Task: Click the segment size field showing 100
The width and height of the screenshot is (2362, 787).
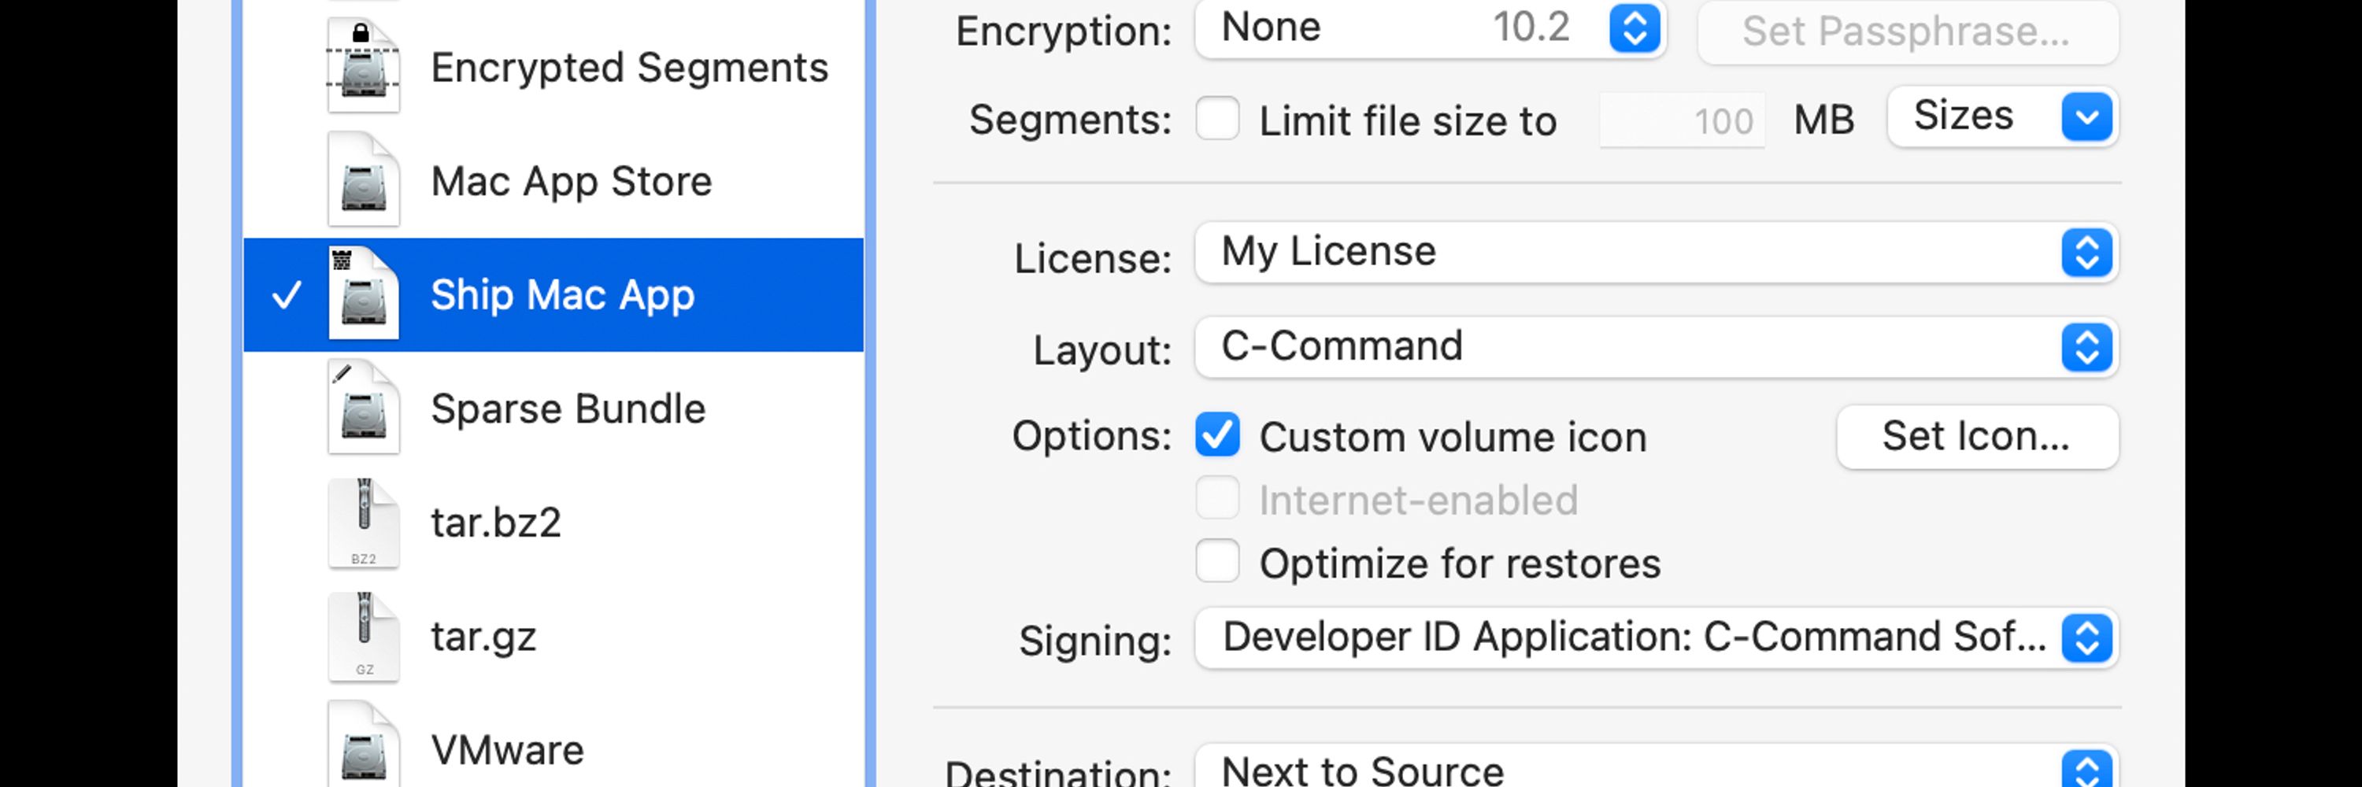Action: coord(1682,120)
